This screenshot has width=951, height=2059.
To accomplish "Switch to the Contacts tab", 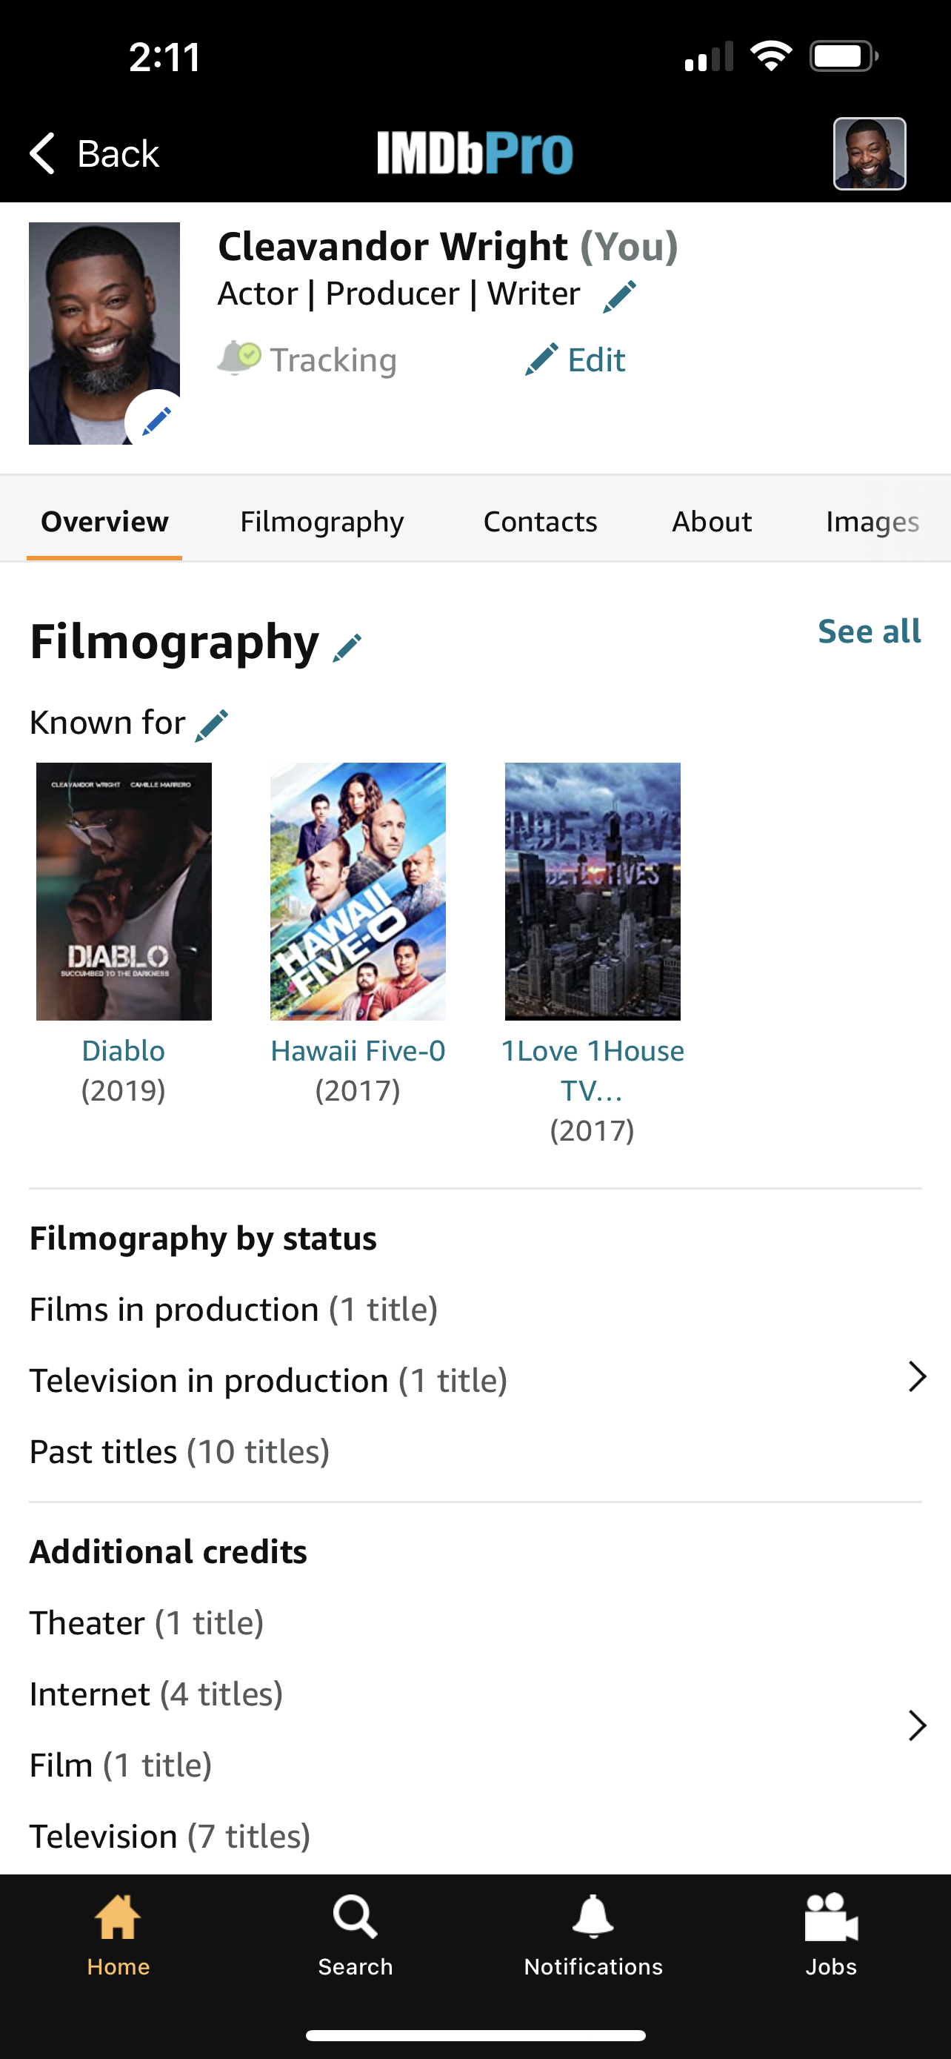I will (540, 522).
